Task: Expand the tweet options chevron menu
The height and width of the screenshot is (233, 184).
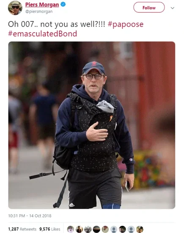Action: [173, 8]
